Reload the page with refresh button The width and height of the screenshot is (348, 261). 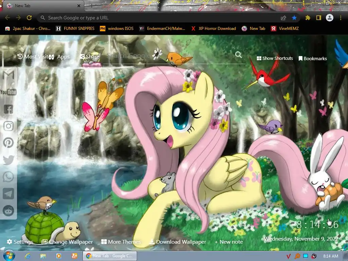(29, 18)
